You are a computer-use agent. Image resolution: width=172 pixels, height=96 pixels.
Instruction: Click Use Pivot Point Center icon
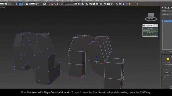[37, 4]
